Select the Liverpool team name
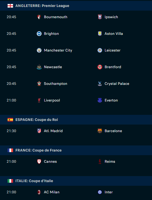The image size is (152, 200). point(52,100)
